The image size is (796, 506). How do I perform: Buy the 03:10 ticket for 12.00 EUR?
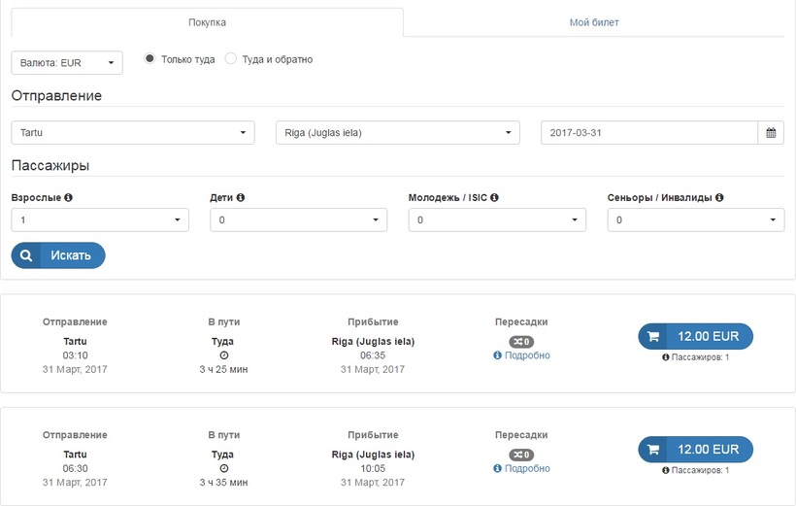click(x=695, y=336)
